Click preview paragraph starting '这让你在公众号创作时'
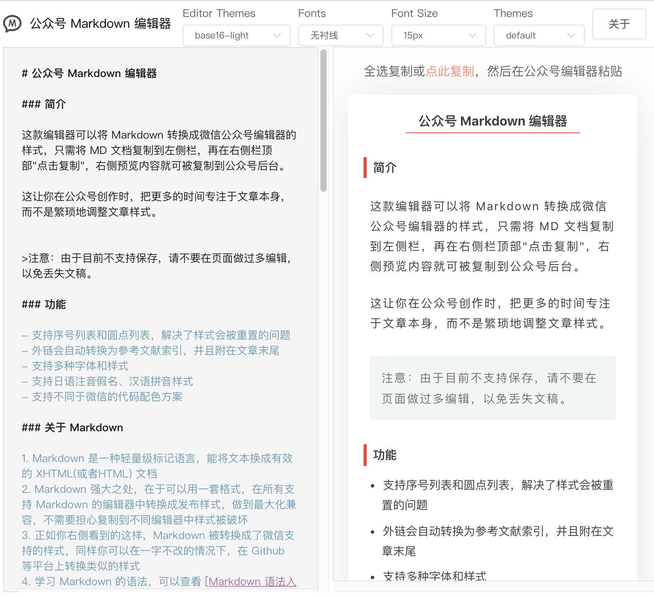The width and height of the screenshot is (654, 596). [x=490, y=313]
